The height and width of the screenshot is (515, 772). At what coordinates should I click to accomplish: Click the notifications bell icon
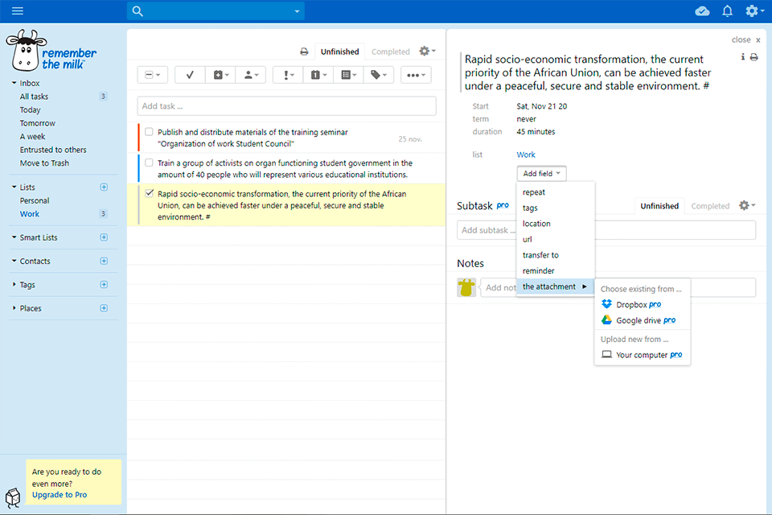point(727,11)
